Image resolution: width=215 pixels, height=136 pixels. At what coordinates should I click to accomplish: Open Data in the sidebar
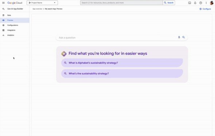point(15,15)
